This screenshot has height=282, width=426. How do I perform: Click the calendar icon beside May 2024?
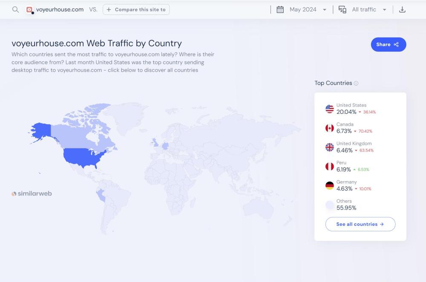pos(280,9)
